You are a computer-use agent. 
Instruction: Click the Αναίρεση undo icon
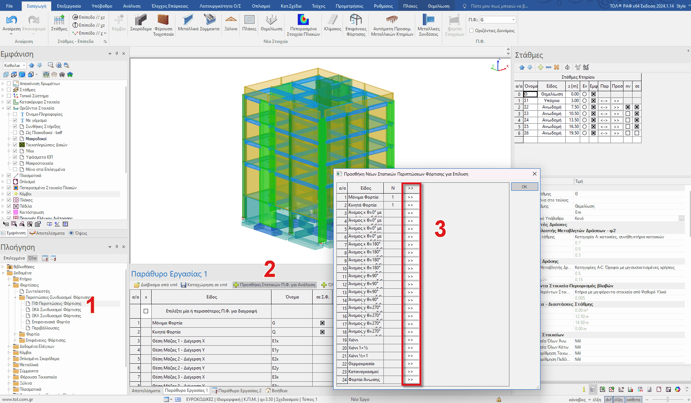click(x=12, y=21)
